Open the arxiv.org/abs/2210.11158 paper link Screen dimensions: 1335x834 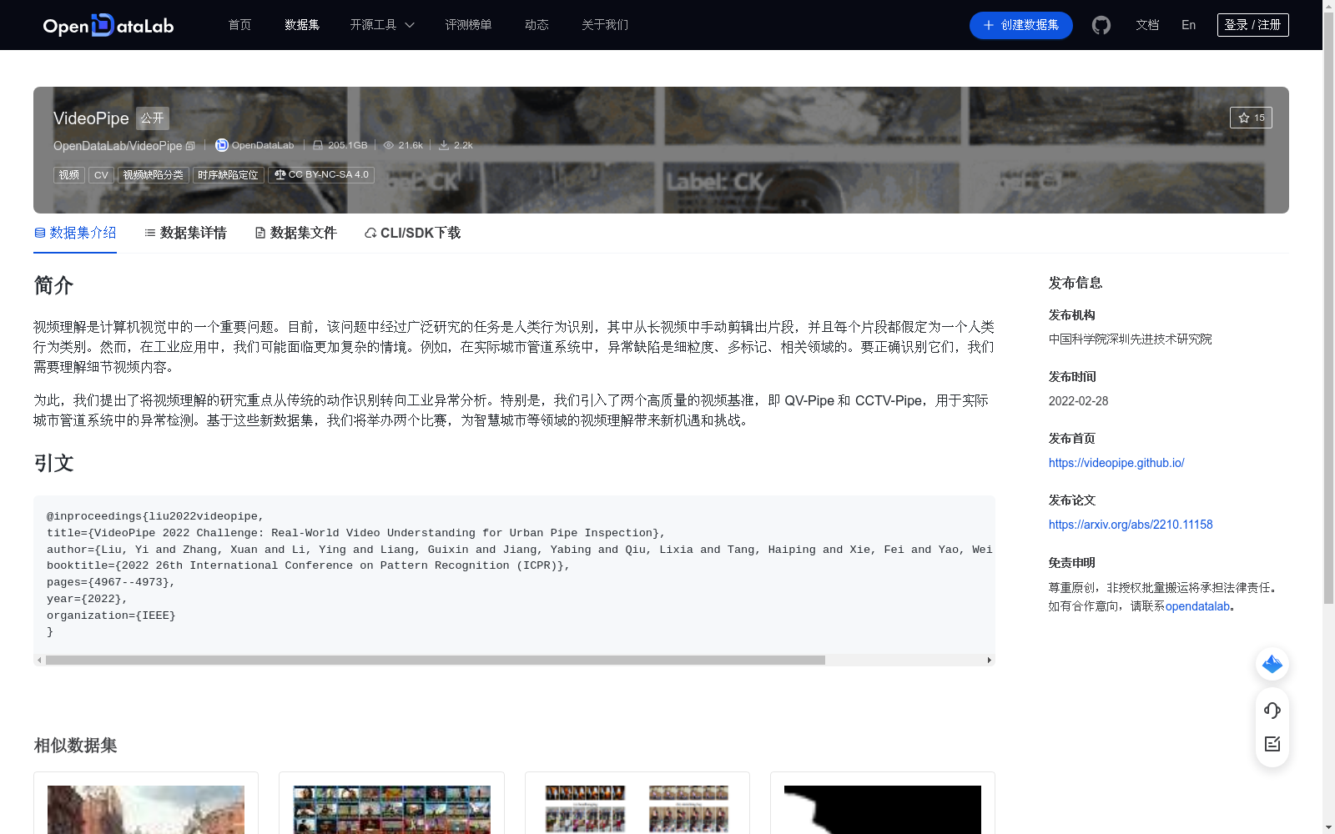tap(1131, 525)
